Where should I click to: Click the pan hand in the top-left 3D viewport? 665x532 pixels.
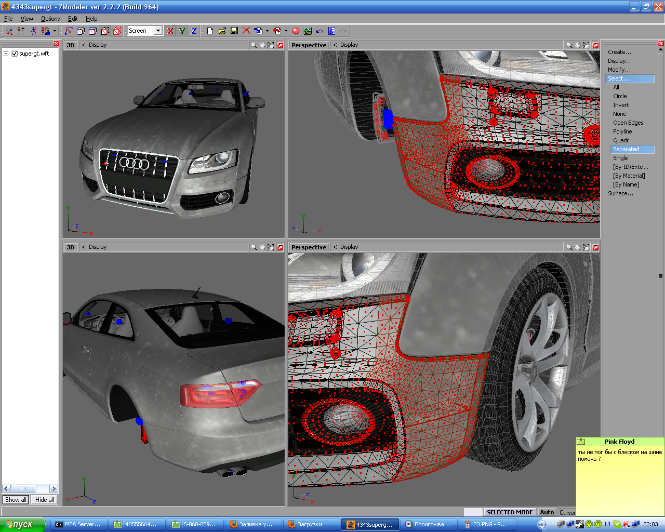click(x=262, y=45)
